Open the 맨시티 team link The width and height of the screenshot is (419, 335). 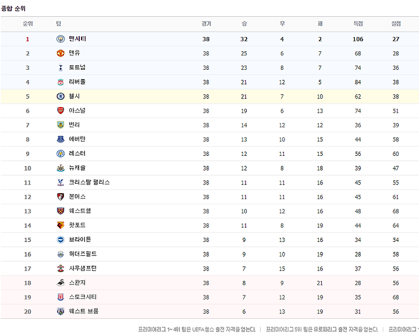[x=77, y=39]
